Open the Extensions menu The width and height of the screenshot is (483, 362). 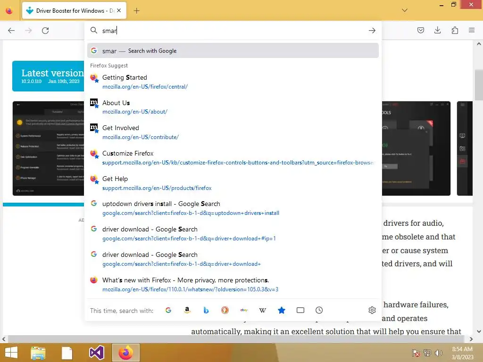[x=455, y=30]
